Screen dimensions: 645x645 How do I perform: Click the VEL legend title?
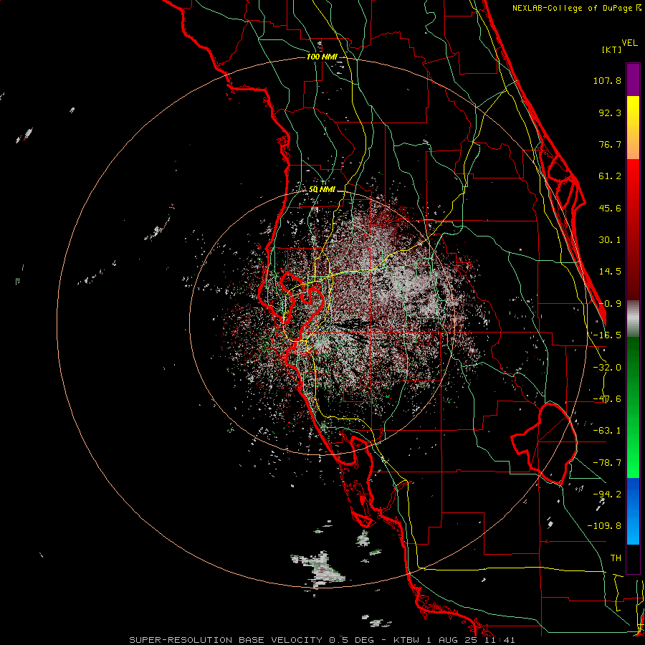(x=629, y=42)
